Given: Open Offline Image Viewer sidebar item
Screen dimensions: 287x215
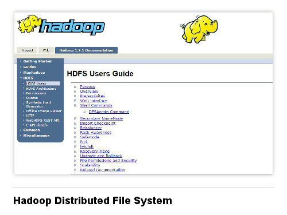Looking at the screenshot, I should (x=44, y=111).
